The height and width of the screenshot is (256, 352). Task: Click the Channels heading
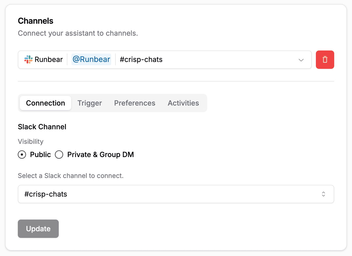point(36,21)
